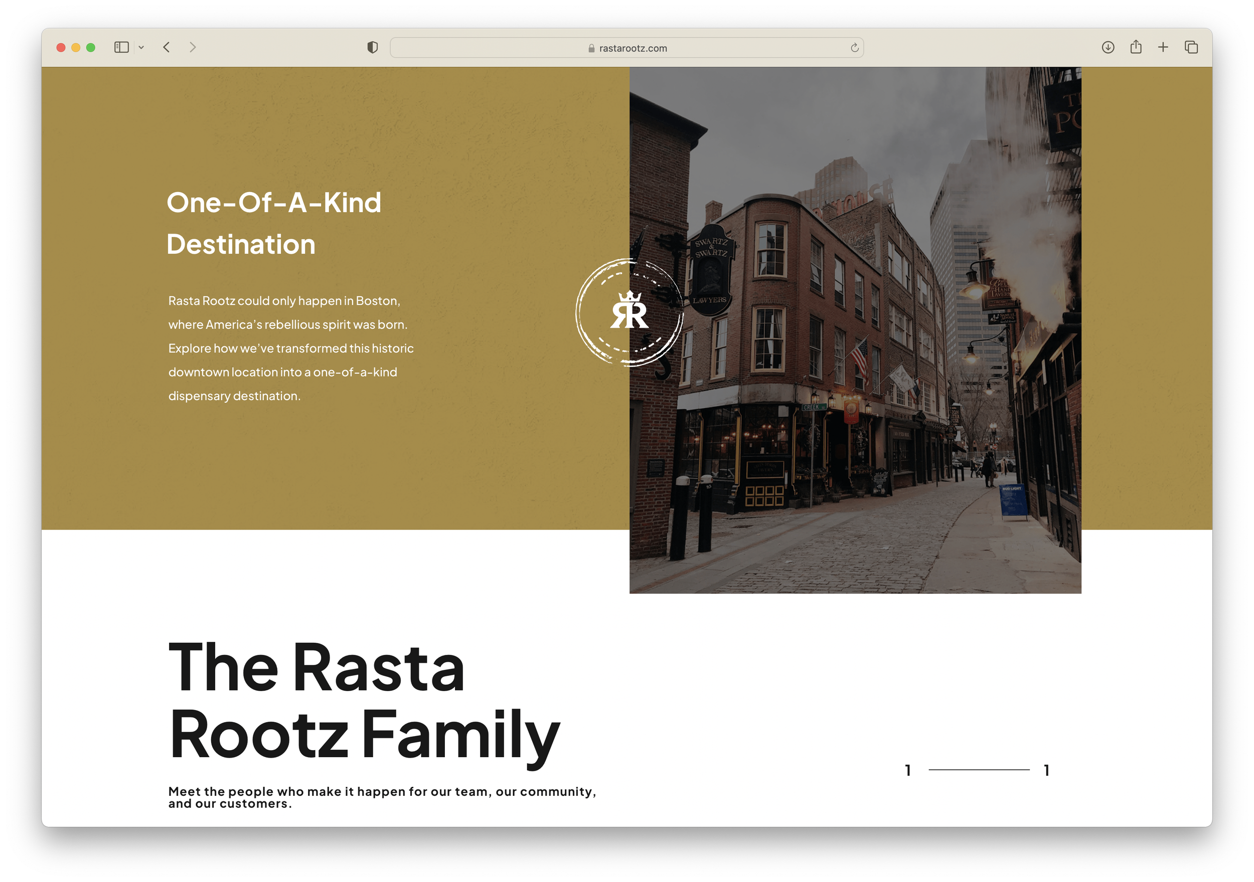This screenshot has height=882, width=1254.
Task: Minimize the window with the yellow button
Action: 76,48
